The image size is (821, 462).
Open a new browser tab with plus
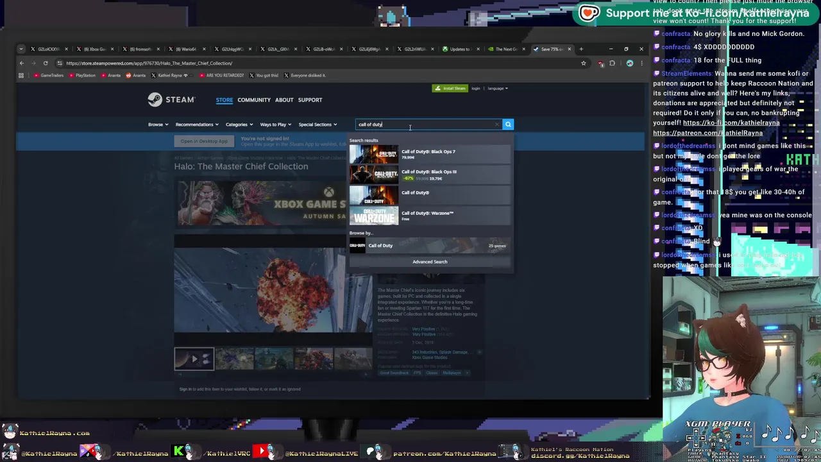pyautogui.click(x=581, y=49)
